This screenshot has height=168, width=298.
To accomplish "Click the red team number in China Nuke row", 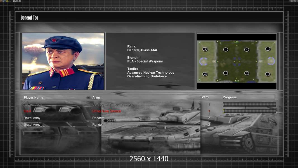I will coord(209,111).
